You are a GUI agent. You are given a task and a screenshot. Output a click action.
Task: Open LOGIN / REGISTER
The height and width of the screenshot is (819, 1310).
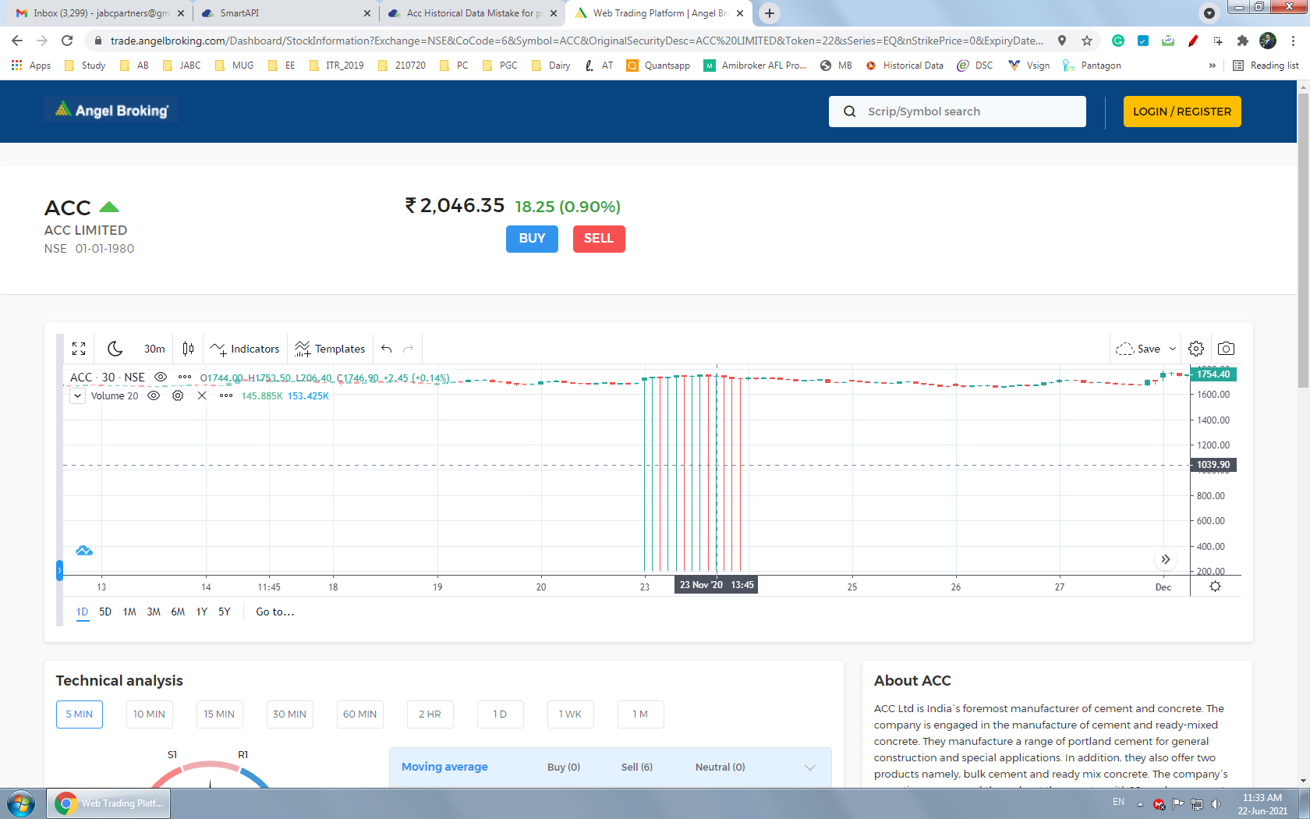[1182, 112]
